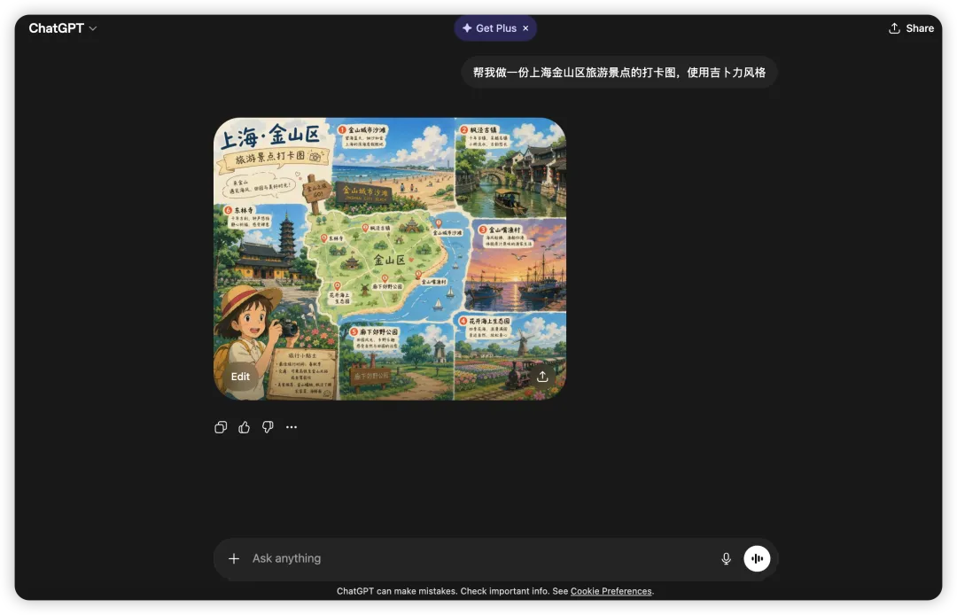The height and width of the screenshot is (615, 957).
Task: Start voice mode with waveform button
Action: (x=757, y=558)
